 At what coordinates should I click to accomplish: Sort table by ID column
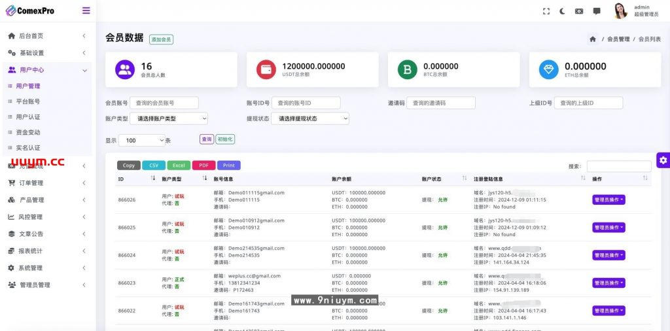153,179
